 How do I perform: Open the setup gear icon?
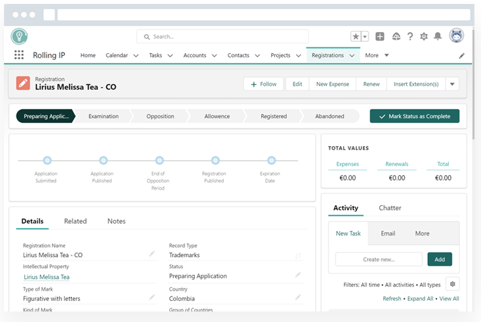pos(424,37)
